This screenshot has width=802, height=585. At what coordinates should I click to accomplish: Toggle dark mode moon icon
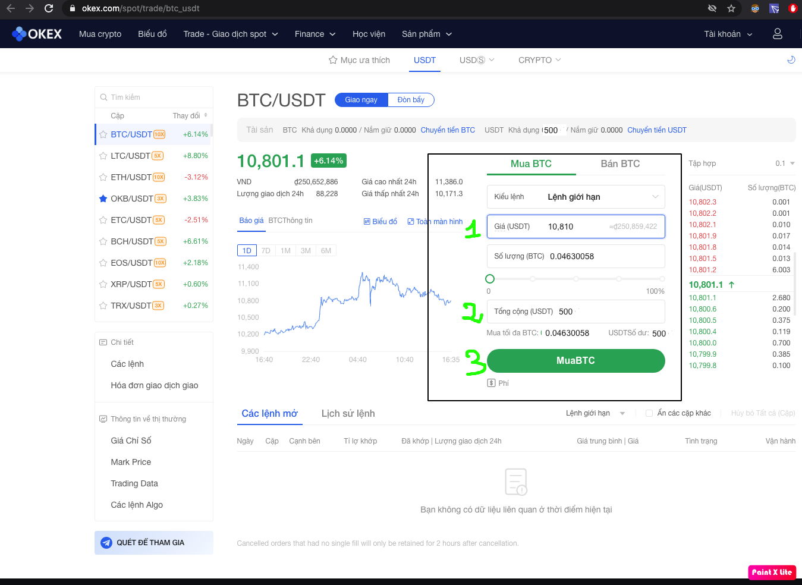pyautogui.click(x=791, y=60)
